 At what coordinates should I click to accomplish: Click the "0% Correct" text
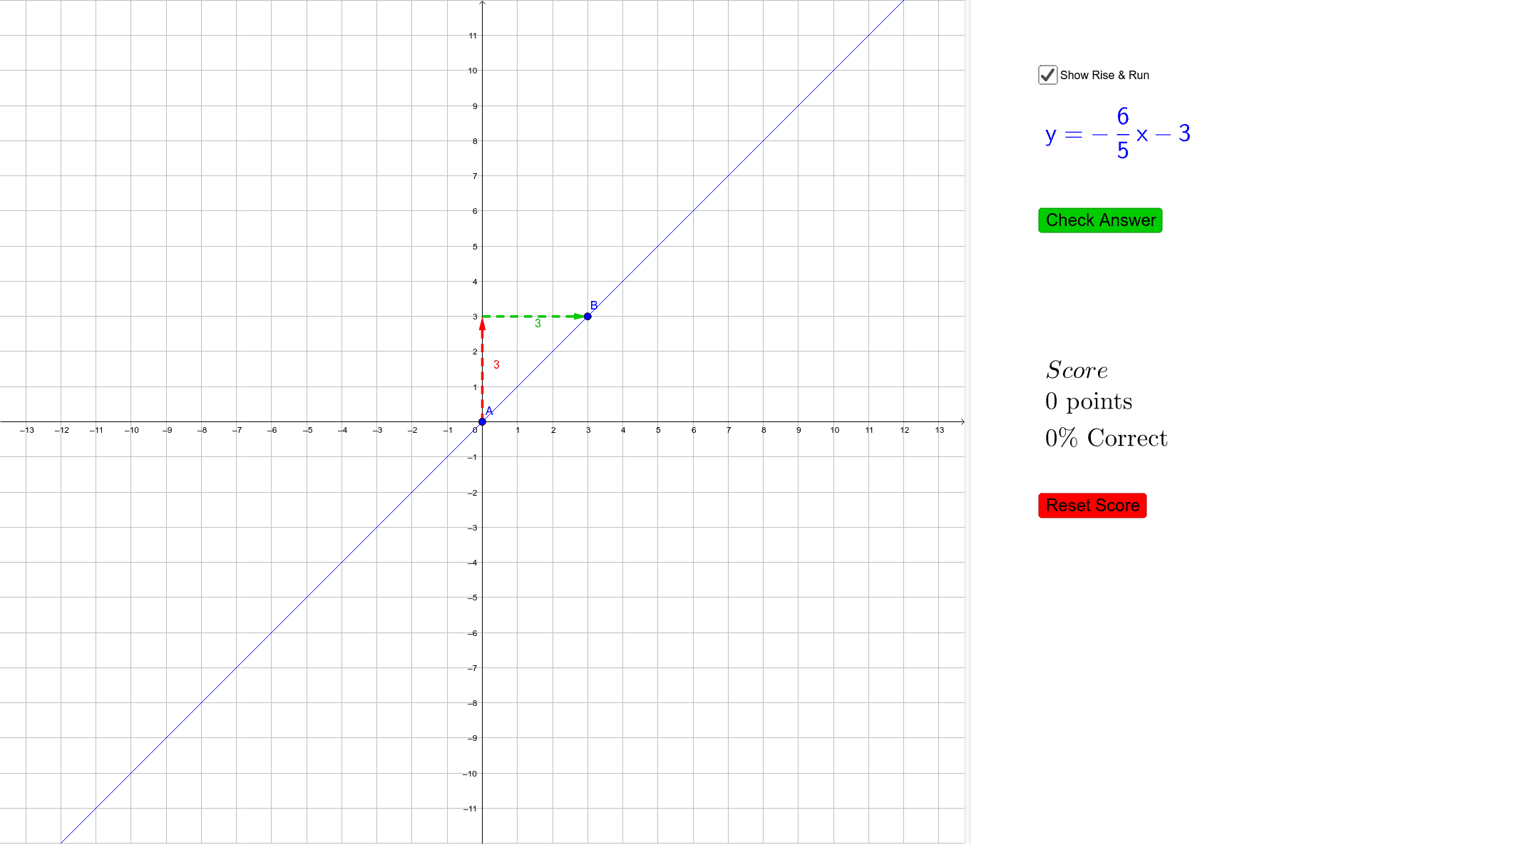[1106, 438]
